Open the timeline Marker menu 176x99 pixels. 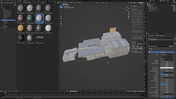tap(16, 91)
